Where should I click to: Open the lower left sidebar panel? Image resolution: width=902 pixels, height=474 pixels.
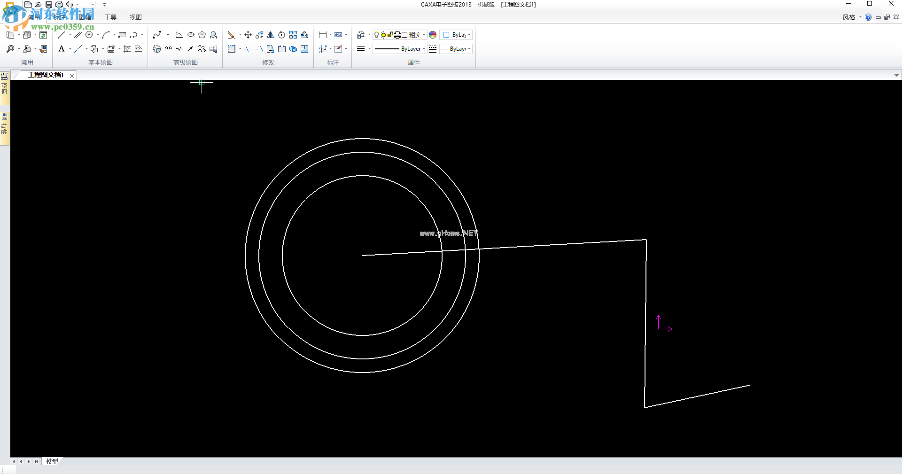tap(5, 128)
